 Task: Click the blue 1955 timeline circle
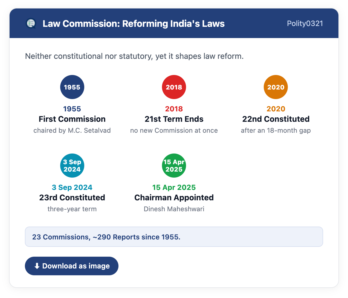[72, 87]
